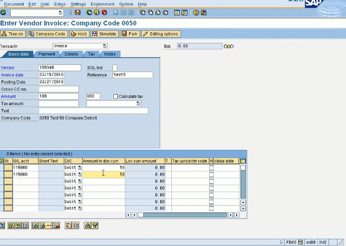Viewport: 346px width, 246px height.
Task: Click the red Cancel icon
Action: coord(104,13)
